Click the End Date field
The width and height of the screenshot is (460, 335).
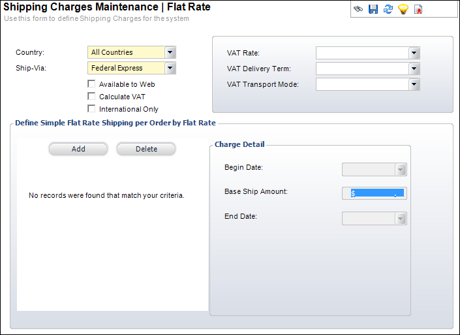coord(375,219)
